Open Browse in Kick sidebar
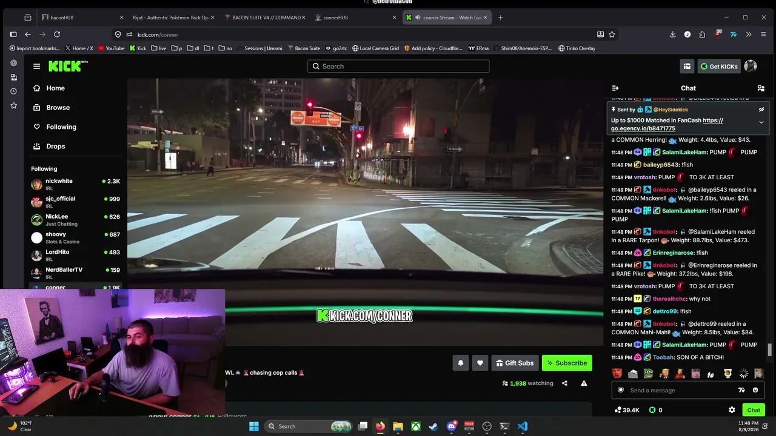Image resolution: width=776 pixels, height=436 pixels. (x=58, y=107)
